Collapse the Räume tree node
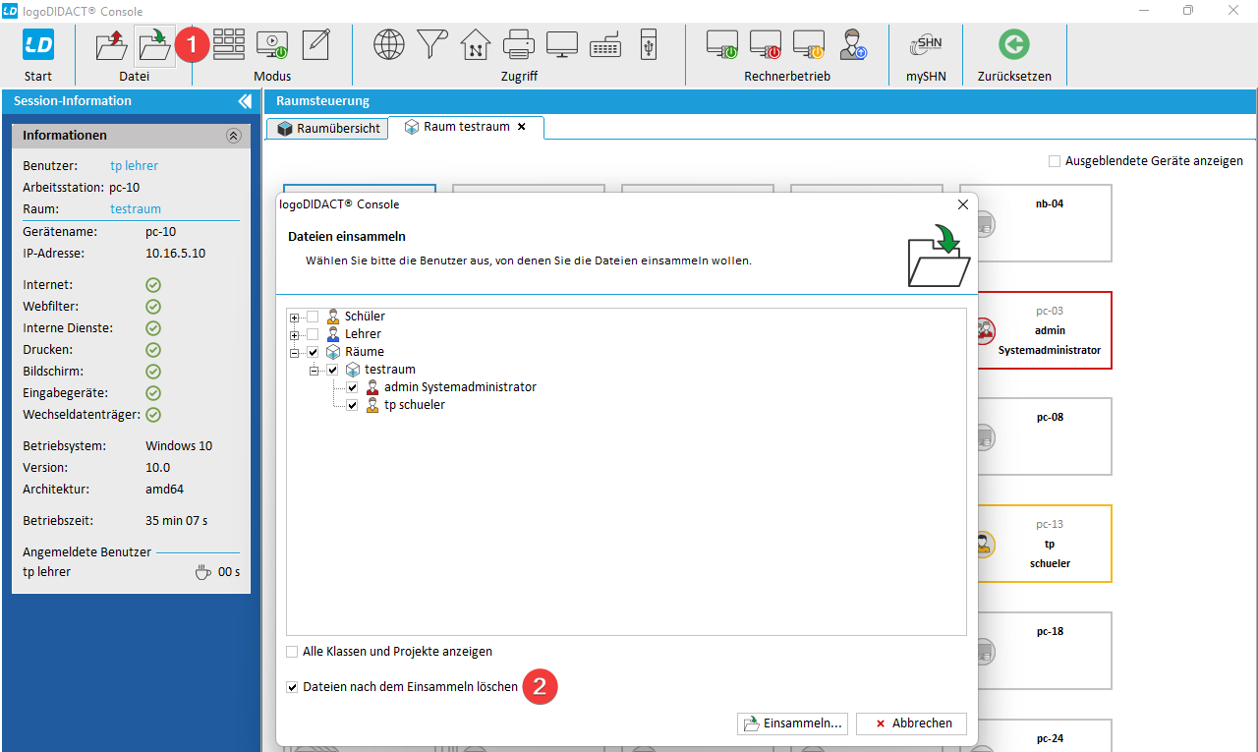1258x752 pixels. pos(294,352)
